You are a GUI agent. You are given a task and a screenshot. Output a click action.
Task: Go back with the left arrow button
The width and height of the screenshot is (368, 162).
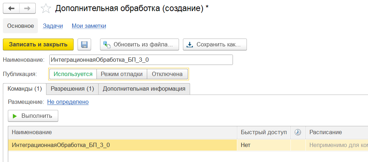[11, 9]
